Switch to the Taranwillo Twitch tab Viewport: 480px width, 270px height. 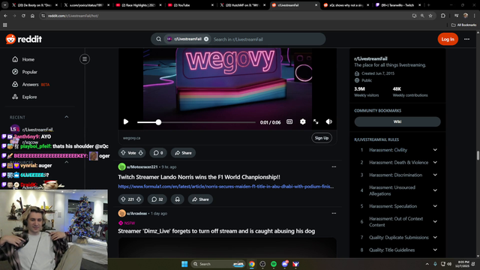pyautogui.click(x=398, y=5)
